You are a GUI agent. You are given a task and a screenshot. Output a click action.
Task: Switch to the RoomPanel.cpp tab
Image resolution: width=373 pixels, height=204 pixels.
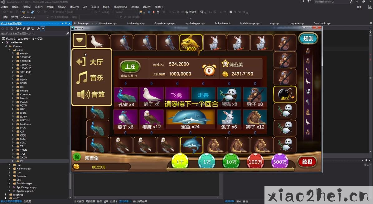tap(108, 24)
